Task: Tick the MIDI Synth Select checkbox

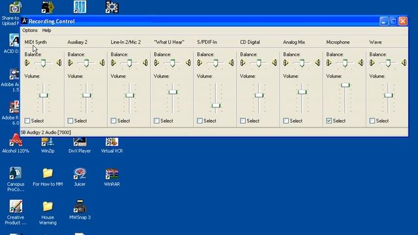Action: tap(27, 121)
